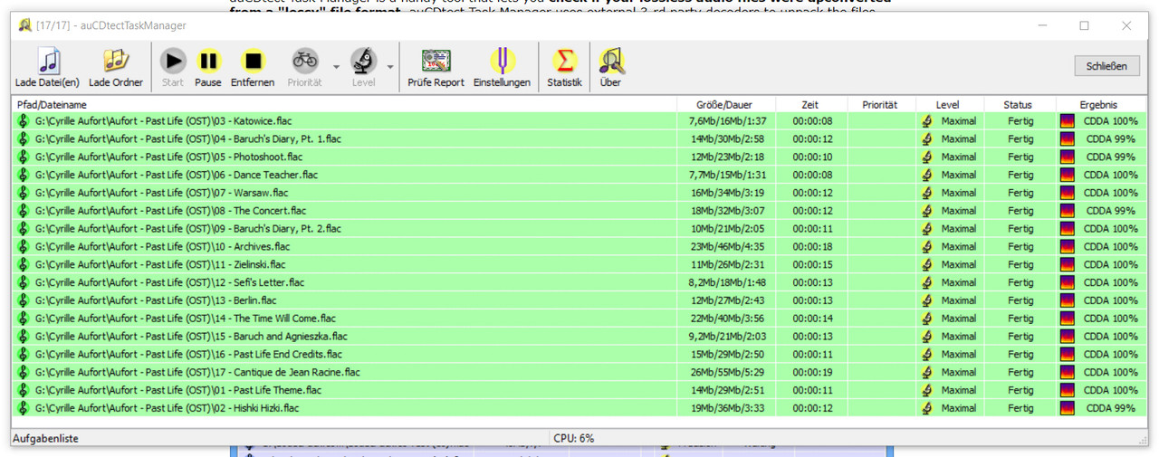Open the Level dropdown arrow
Screen dimensions: 1159x457
click(390, 67)
